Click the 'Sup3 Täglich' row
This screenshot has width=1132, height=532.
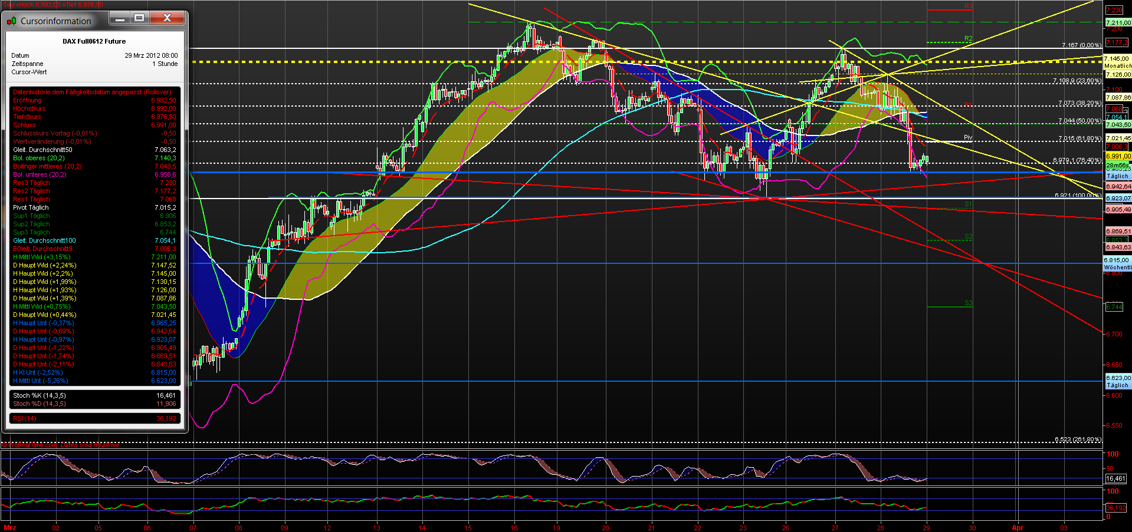pos(94,232)
